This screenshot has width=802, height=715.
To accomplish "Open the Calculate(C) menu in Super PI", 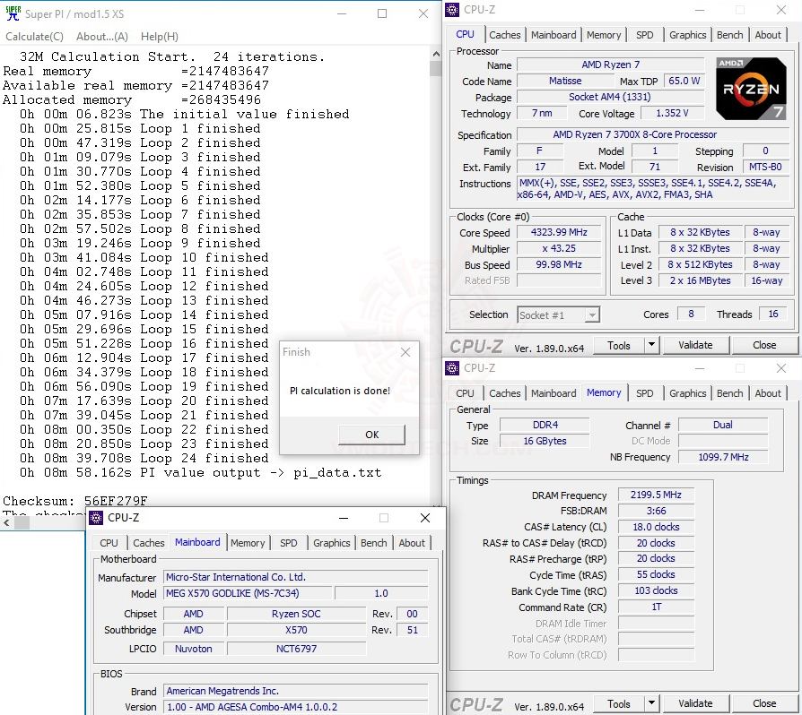I will tap(34, 37).
